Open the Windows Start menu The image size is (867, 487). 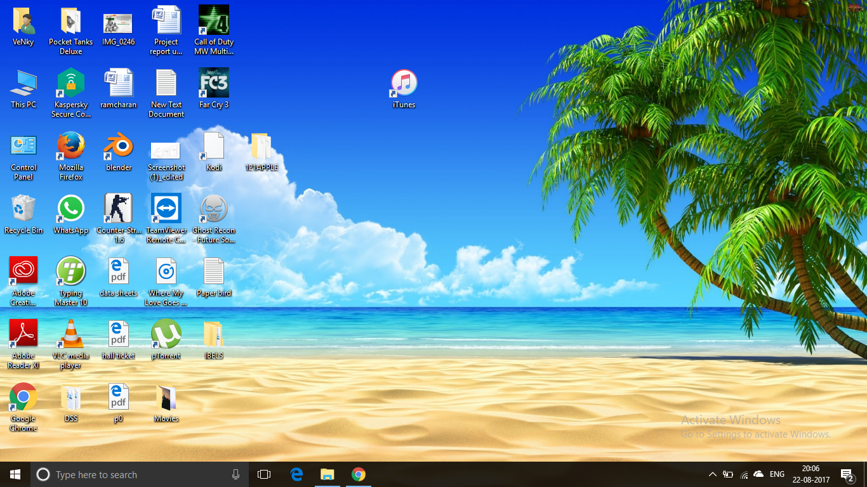(x=15, y=474)
